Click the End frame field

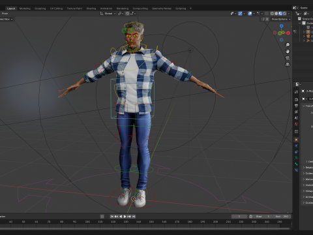tap(282, 217)
